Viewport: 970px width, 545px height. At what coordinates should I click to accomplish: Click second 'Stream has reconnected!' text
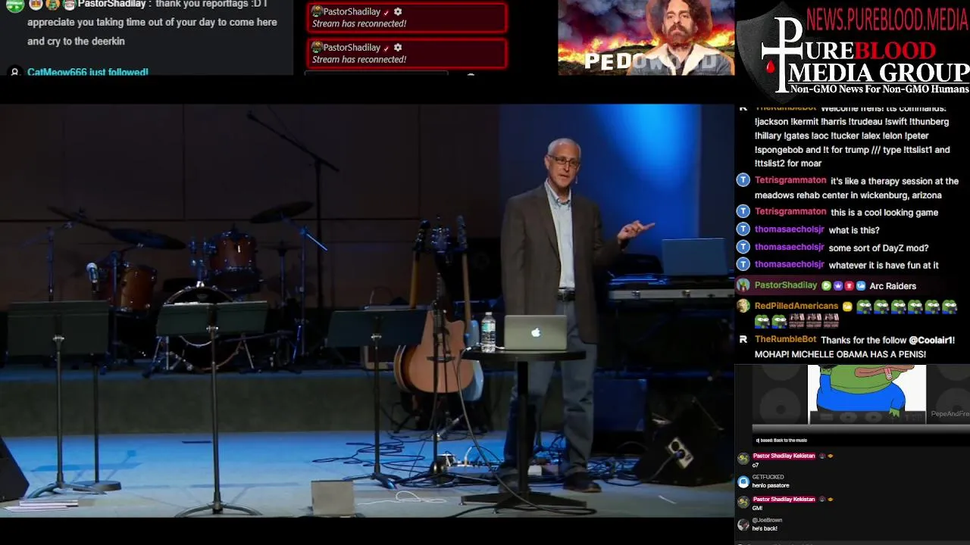[x=359, y=59]
